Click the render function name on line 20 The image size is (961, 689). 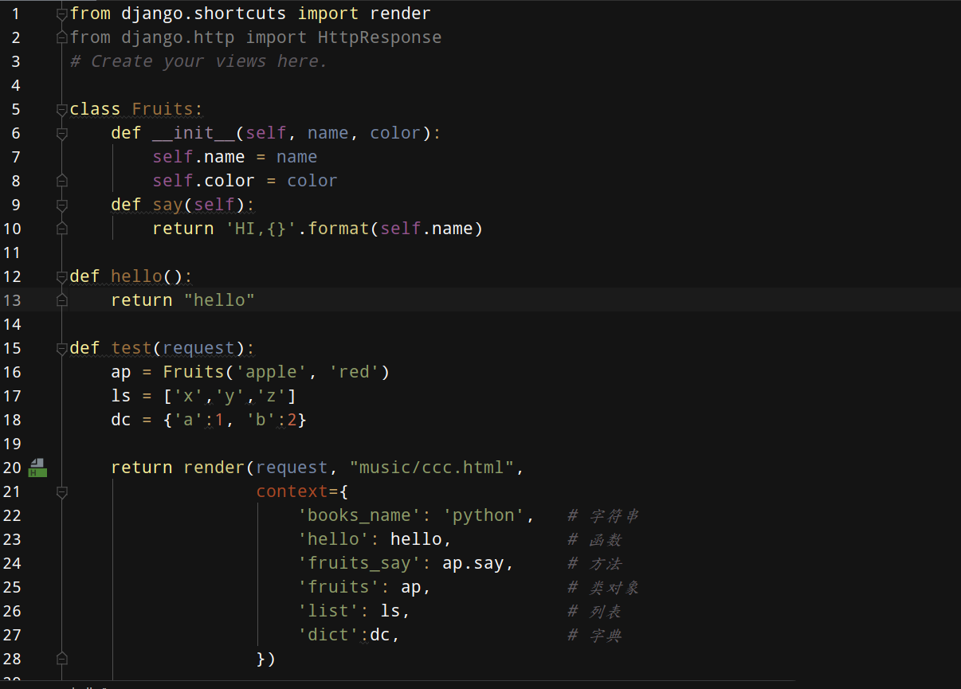tap(214, 467)
